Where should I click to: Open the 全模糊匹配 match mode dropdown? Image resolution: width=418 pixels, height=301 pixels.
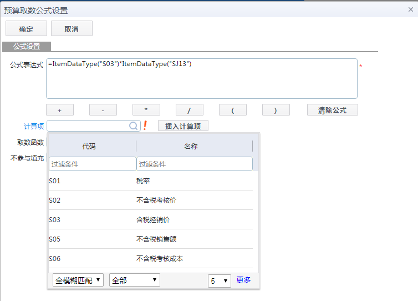tap(78, 280)
